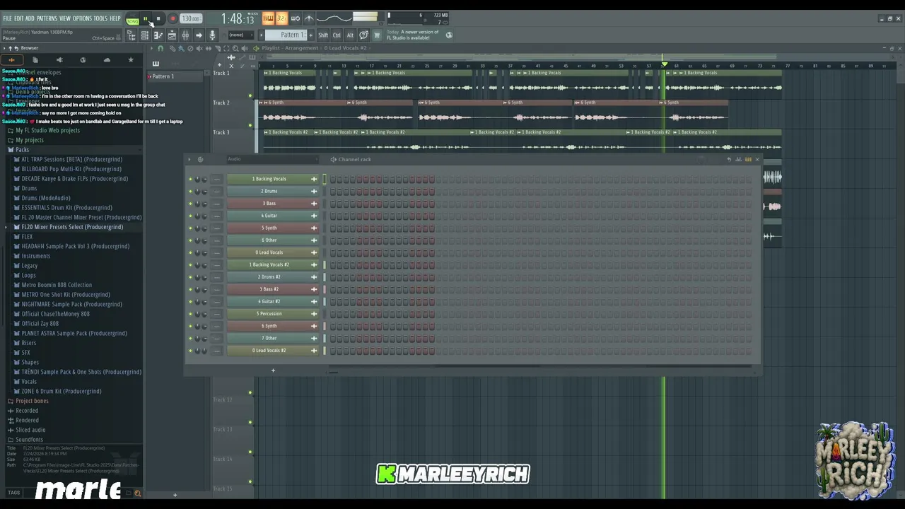Open the Channel rack options arrow menu
This screenshot has height=509, width=905.
click(x=189, y=159)
